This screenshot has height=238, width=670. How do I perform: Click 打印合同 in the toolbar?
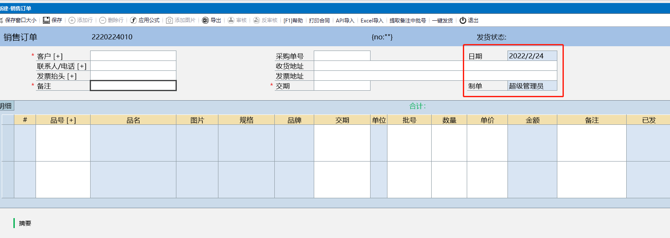coord(319,20)
